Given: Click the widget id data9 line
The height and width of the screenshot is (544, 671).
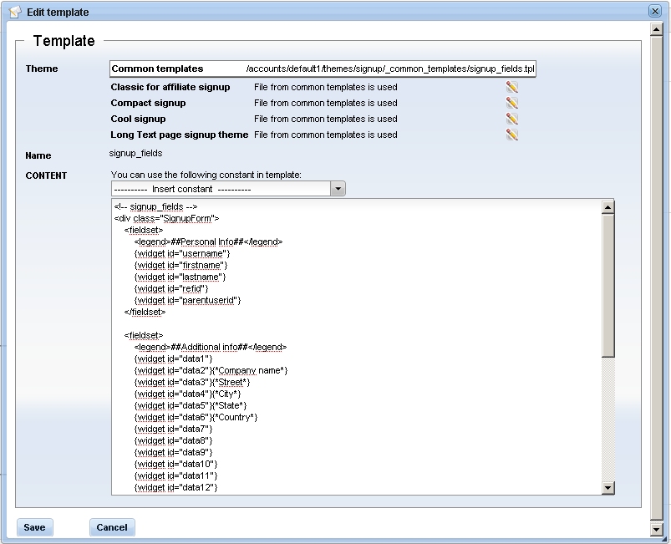Looking at the screenshot, I should coord(173,452).
